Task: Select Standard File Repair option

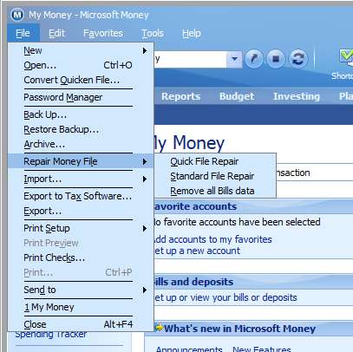Action: coord(212,176)
